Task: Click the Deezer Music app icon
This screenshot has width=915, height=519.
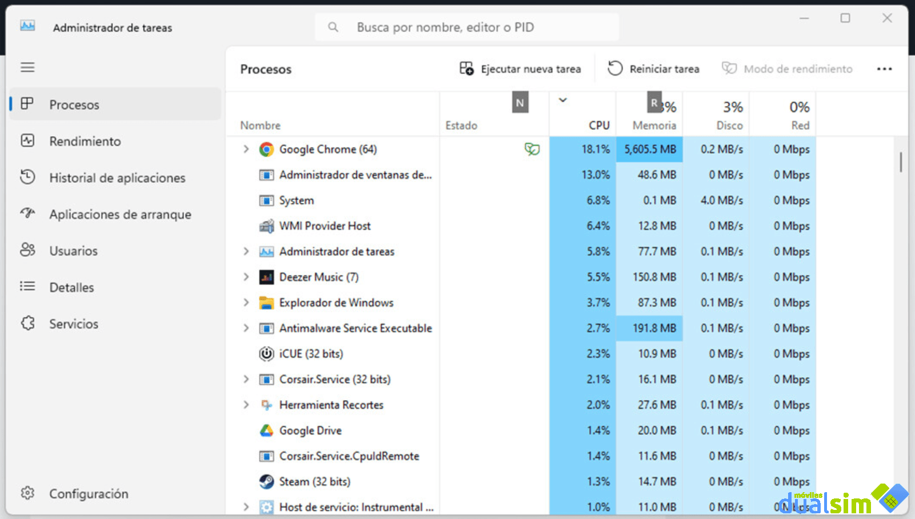Action: [266, 277]
